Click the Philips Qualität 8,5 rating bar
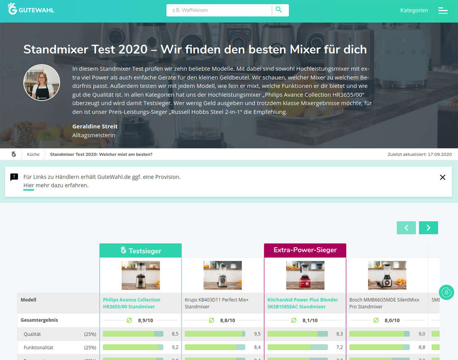 [x=133, y=334]
